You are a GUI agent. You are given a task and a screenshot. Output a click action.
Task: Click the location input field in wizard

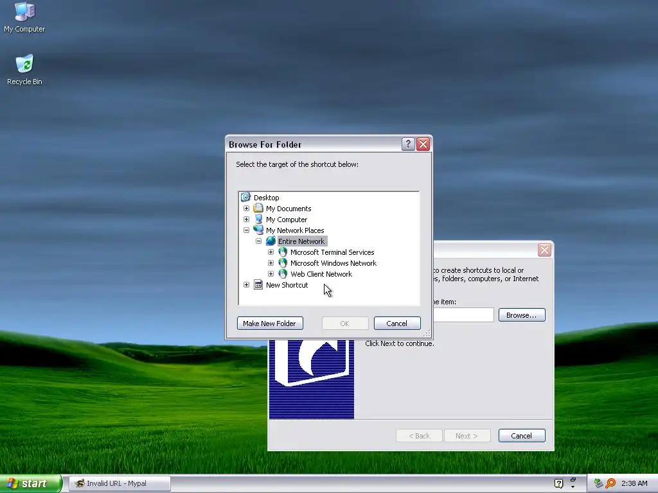[463, 315]
